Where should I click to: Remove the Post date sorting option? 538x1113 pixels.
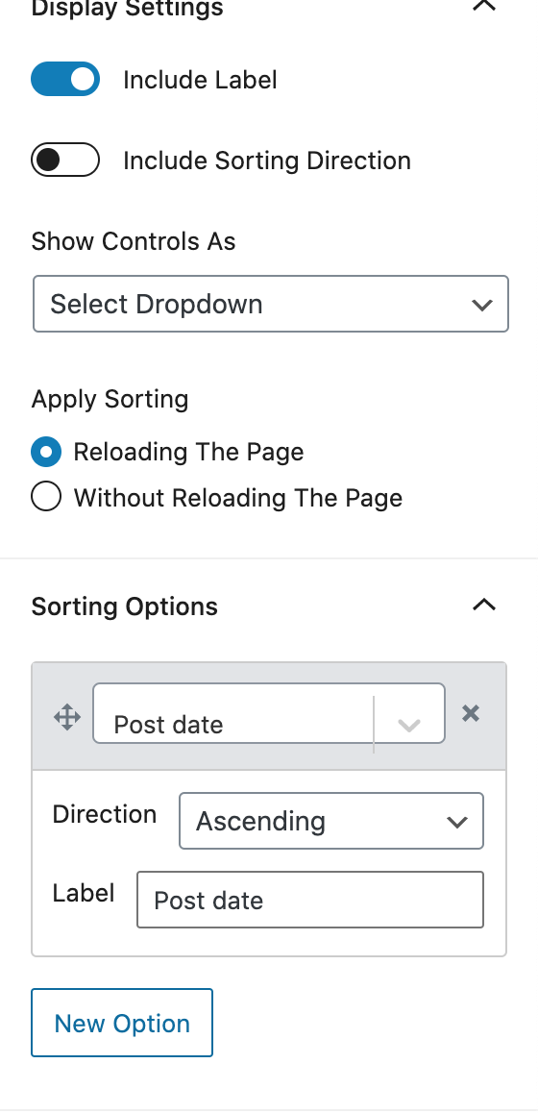click(x=471, y=713)
